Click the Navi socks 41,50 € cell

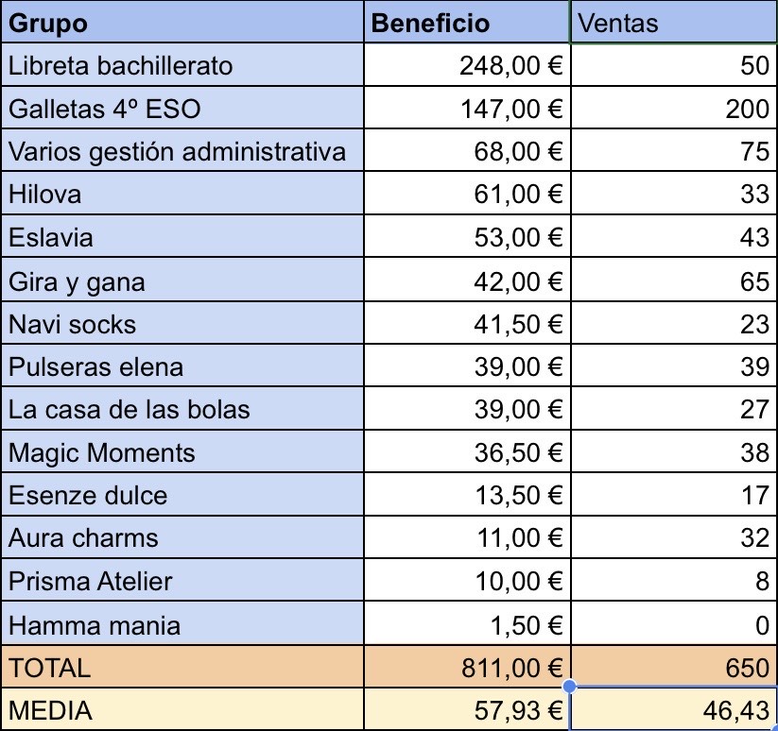468,325
